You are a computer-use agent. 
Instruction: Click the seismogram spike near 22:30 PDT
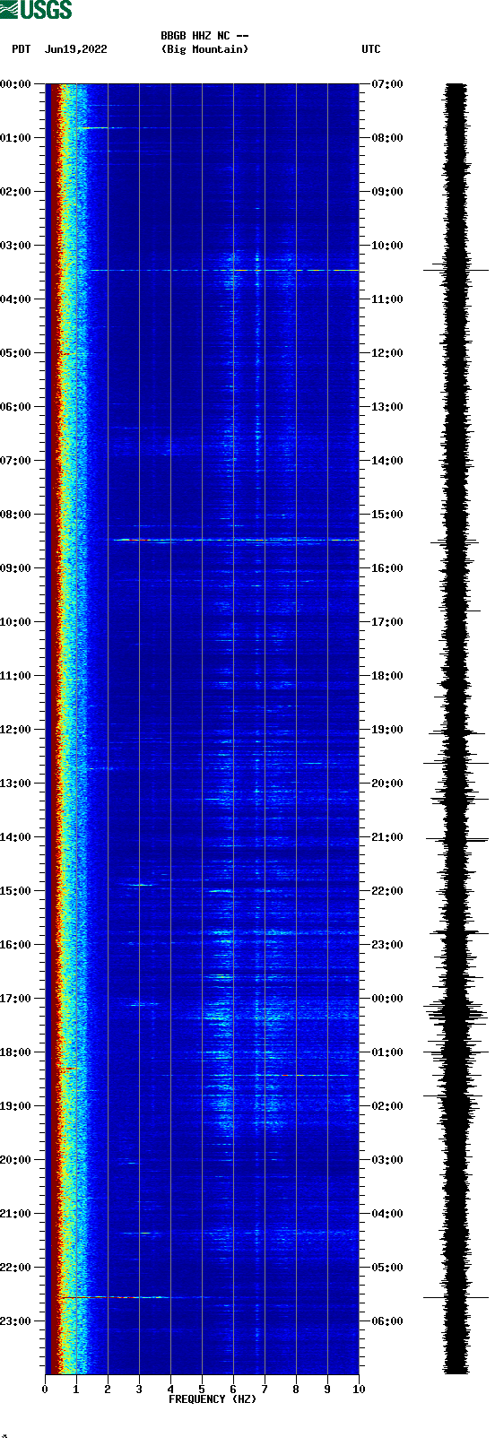tap(456, 1297)
